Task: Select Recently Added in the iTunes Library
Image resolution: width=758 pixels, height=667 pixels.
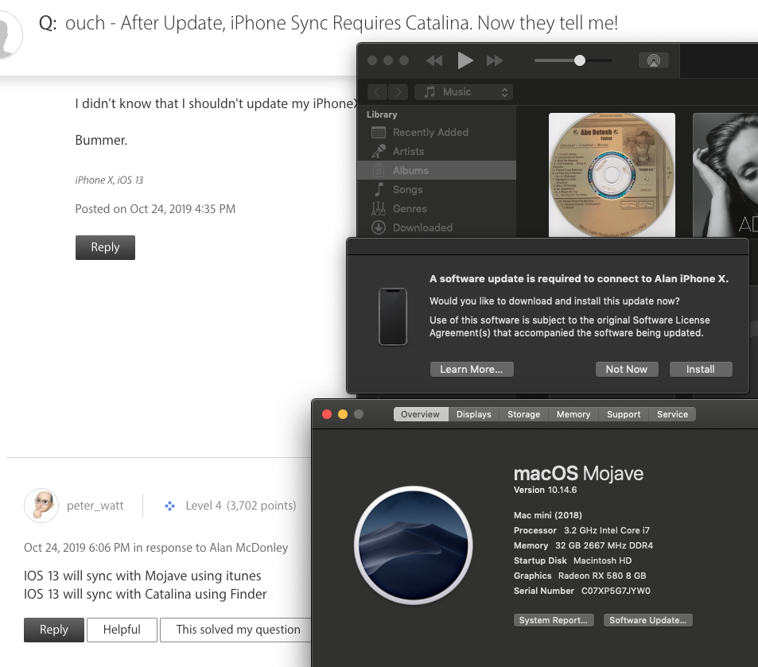Action: point(437,132)
